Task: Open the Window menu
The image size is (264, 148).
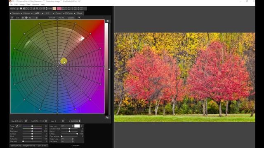Action: [x=35, y=5]
